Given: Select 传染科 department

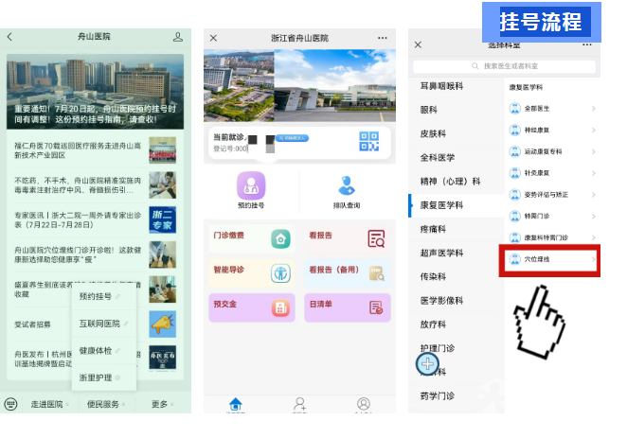Looking at the screenshot, I should pyautogui.click(x=456, y=276).
